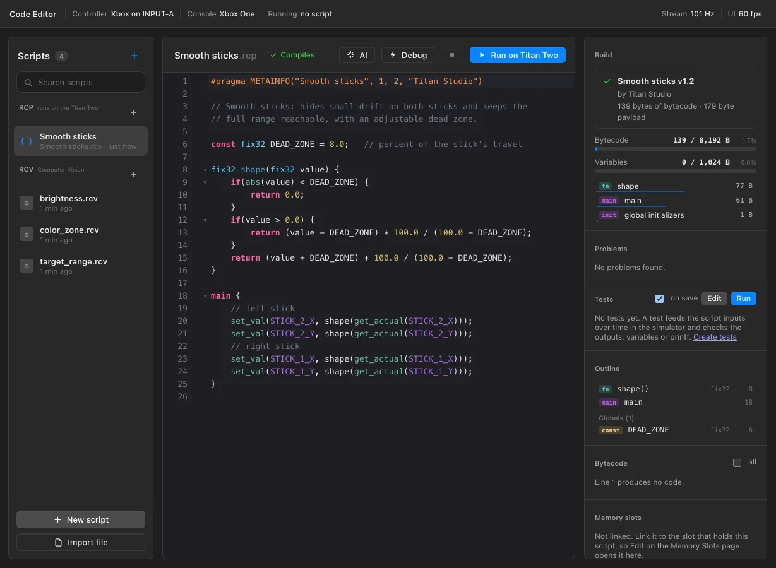Click the target_range.rcv file icon
The width and height of the screenshot is (776, 568).
27,266
